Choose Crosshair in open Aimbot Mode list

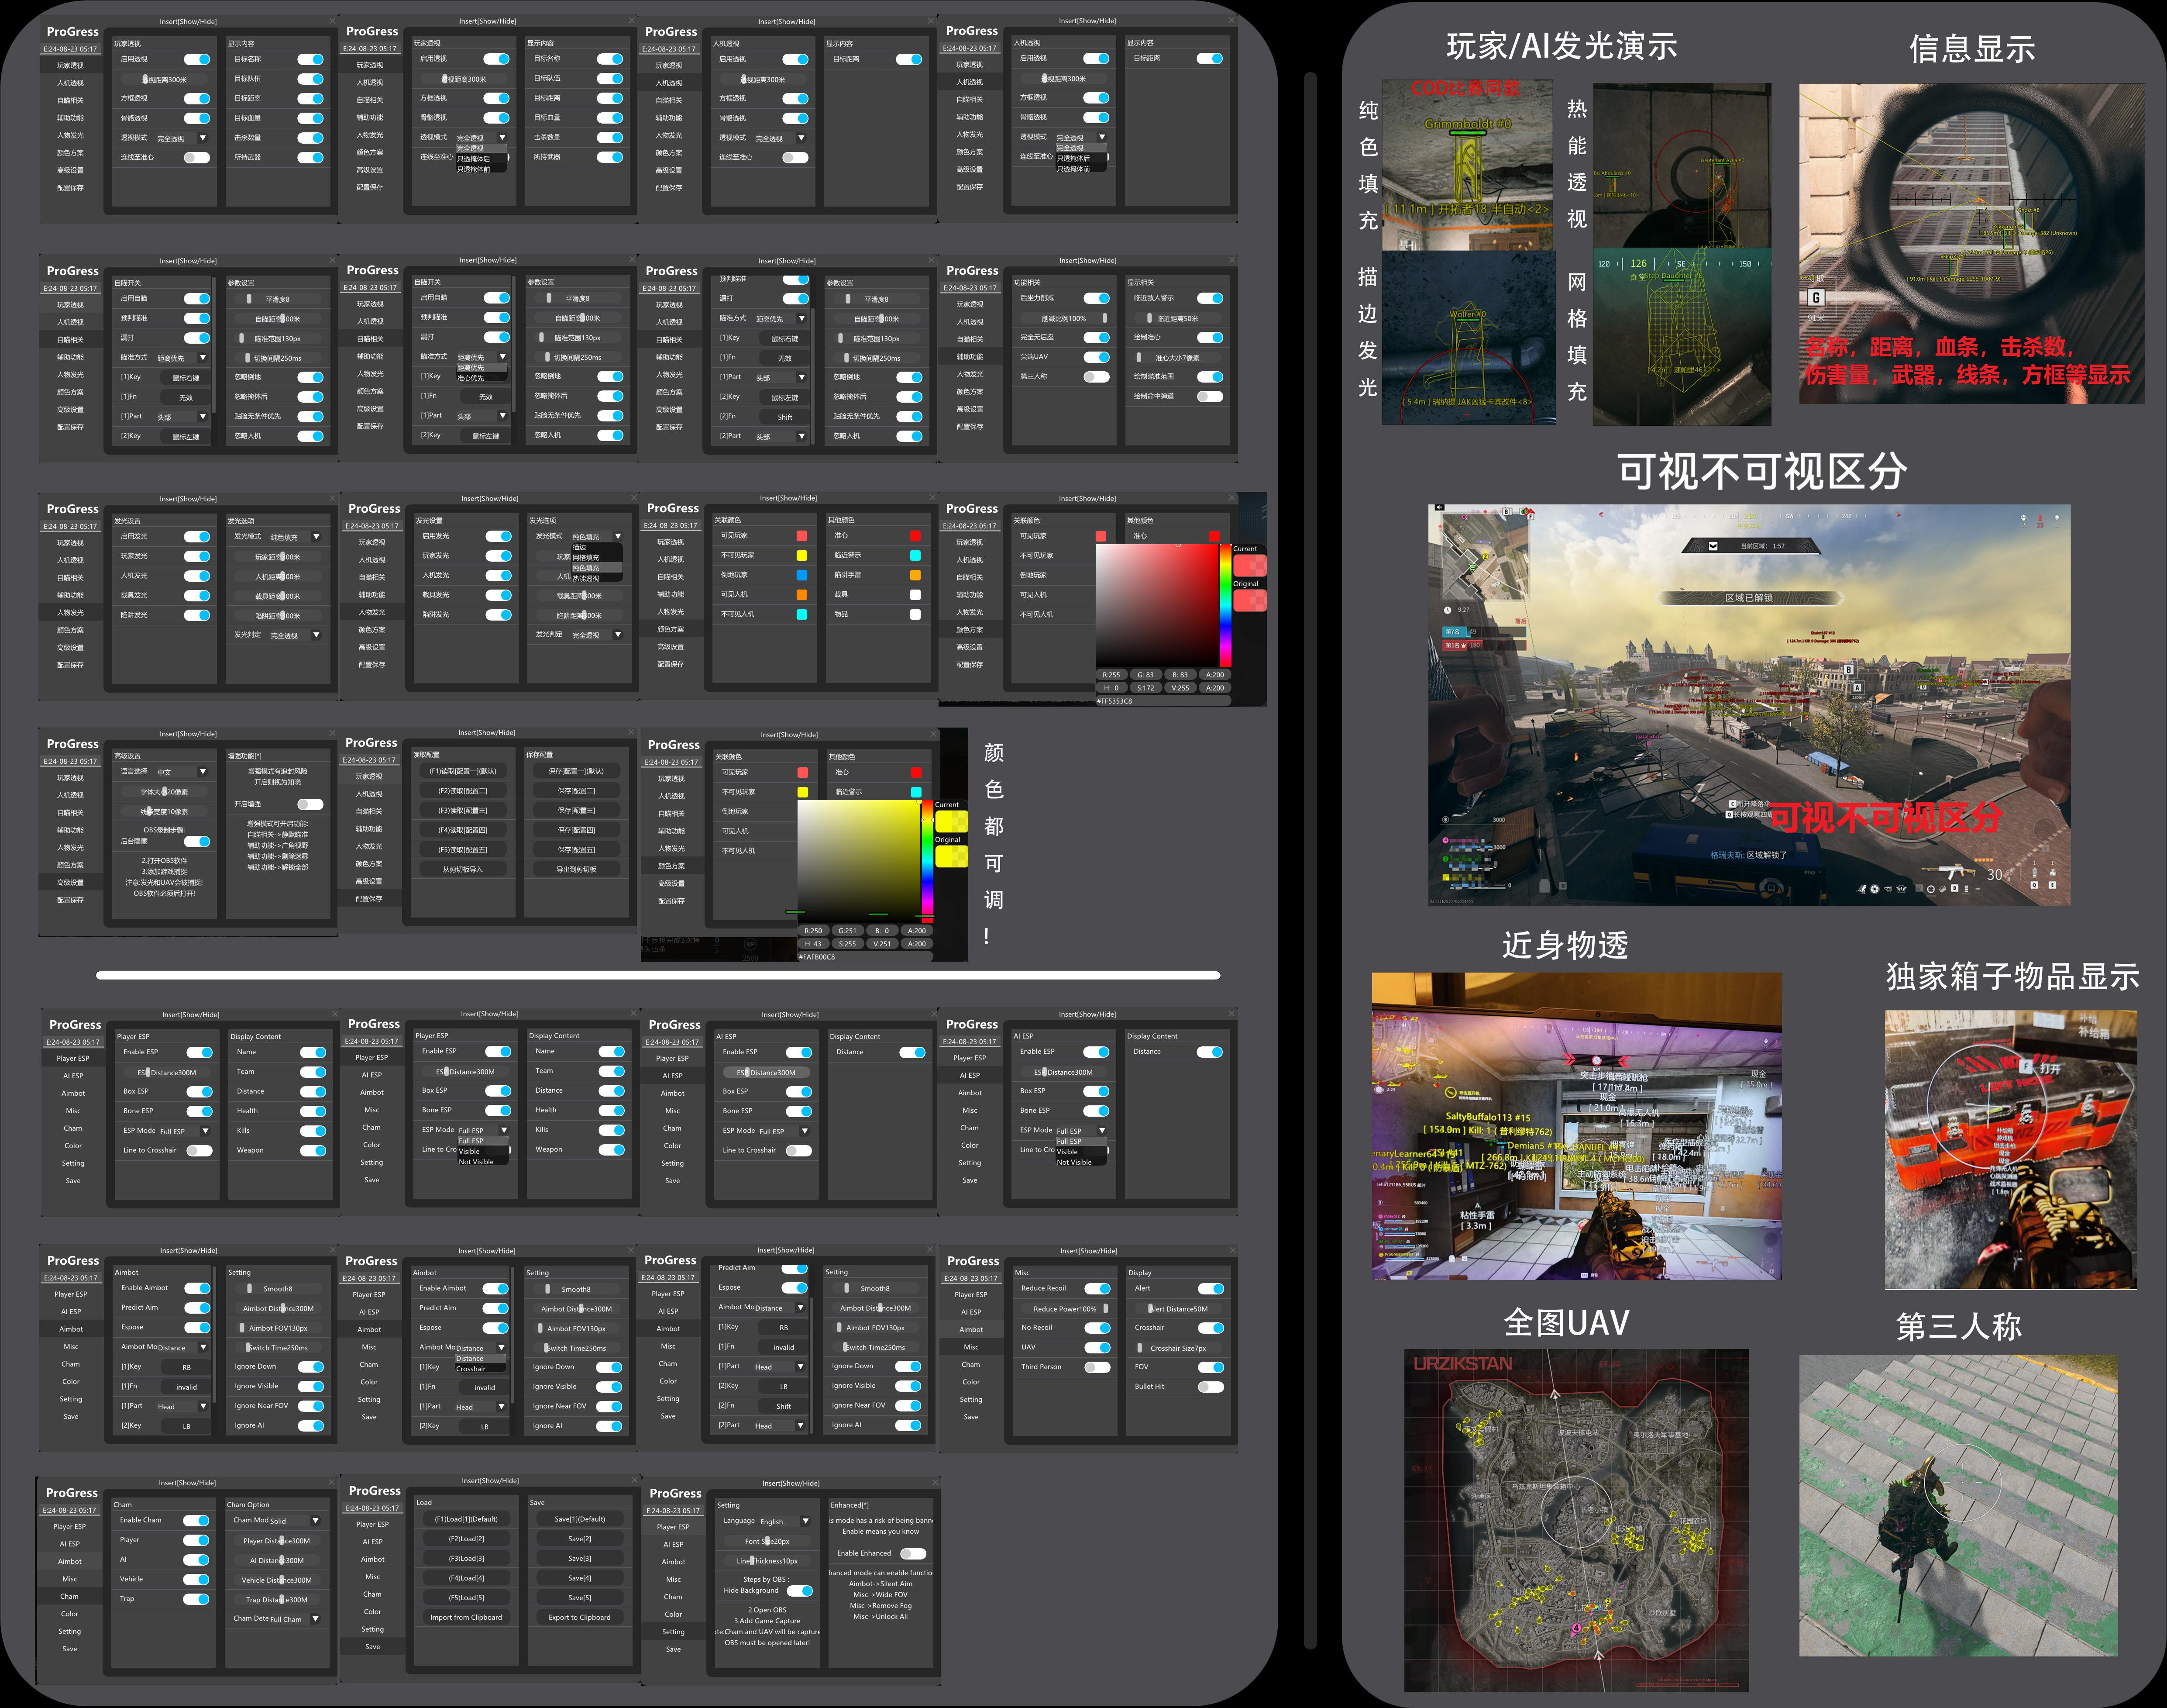coord(471,1369)
